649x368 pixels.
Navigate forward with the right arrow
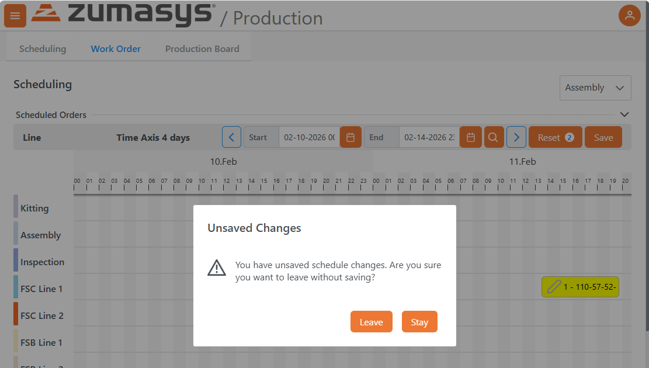(x=516, y=137)
